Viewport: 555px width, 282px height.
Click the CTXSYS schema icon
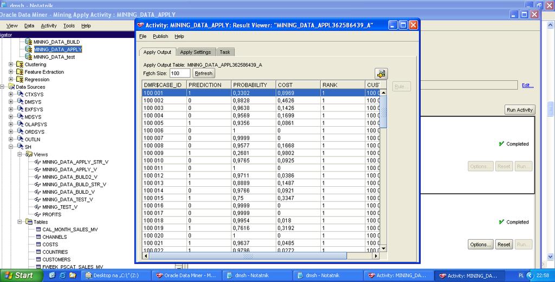(x=20, y=94)
